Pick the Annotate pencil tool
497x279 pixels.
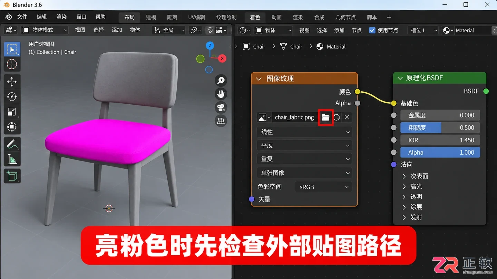pos(12,144)
